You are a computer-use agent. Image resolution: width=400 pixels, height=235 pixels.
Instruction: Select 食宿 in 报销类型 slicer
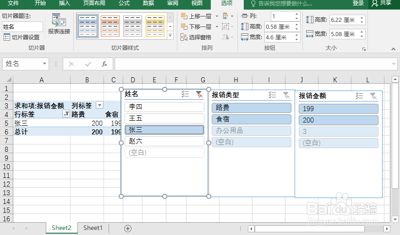pos(252,119)
